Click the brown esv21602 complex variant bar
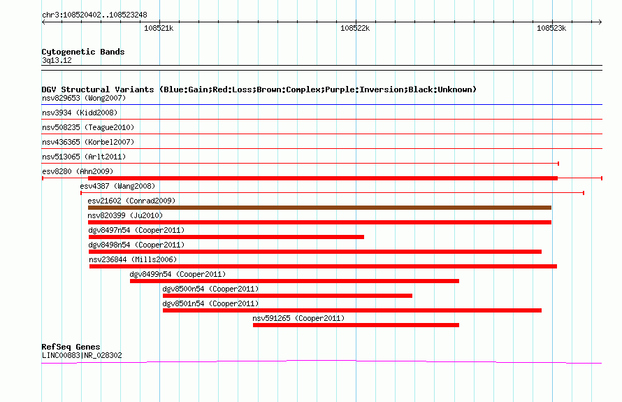622x402 pixels. point(319,208)
